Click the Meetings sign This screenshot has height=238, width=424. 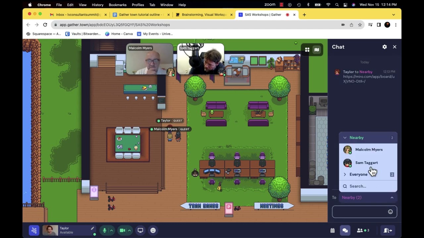coord(274,206)
